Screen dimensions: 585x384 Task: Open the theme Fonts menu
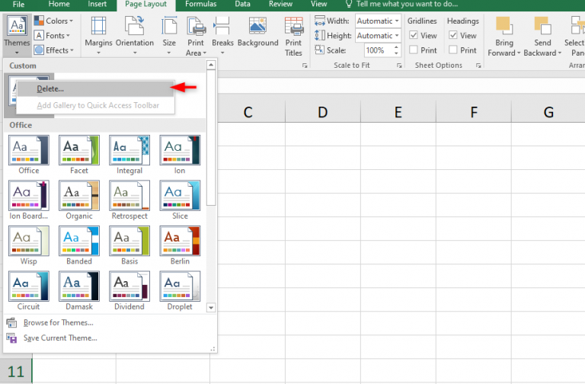(x=52, y=36)
